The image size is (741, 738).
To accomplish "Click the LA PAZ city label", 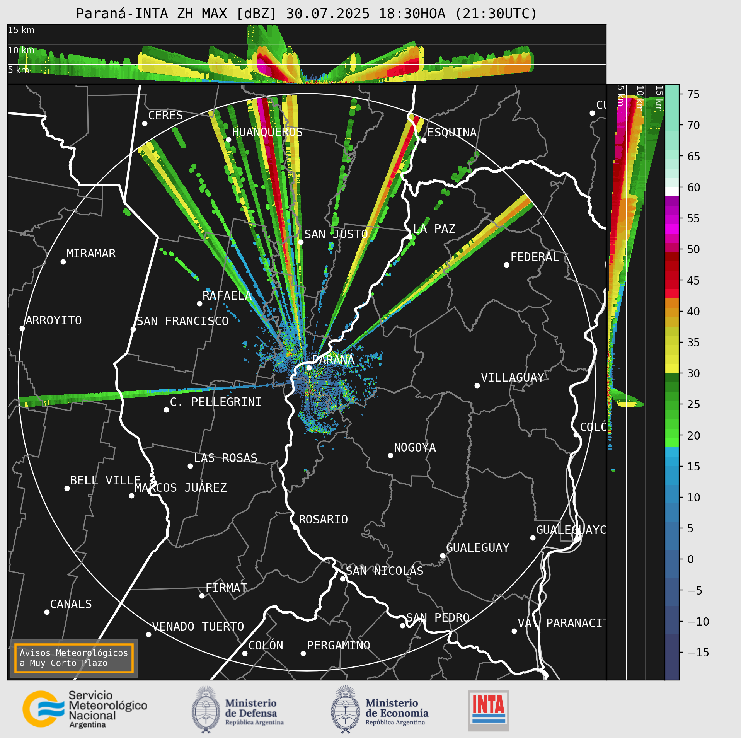I will pyautogui.click(x=434, y=229).
